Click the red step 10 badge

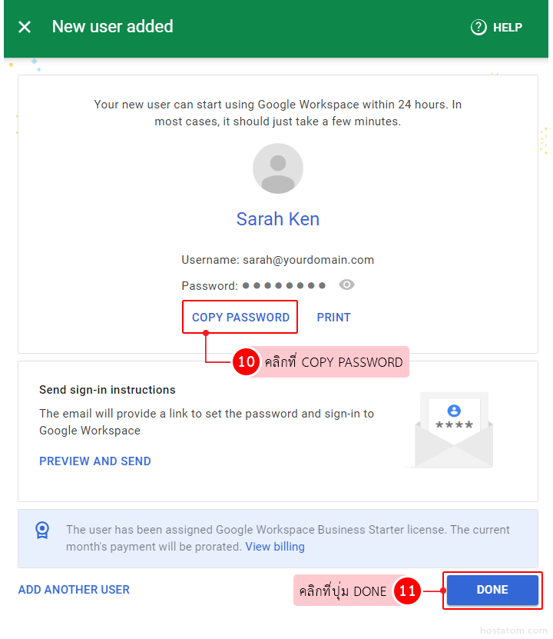[x=246, y=362]
